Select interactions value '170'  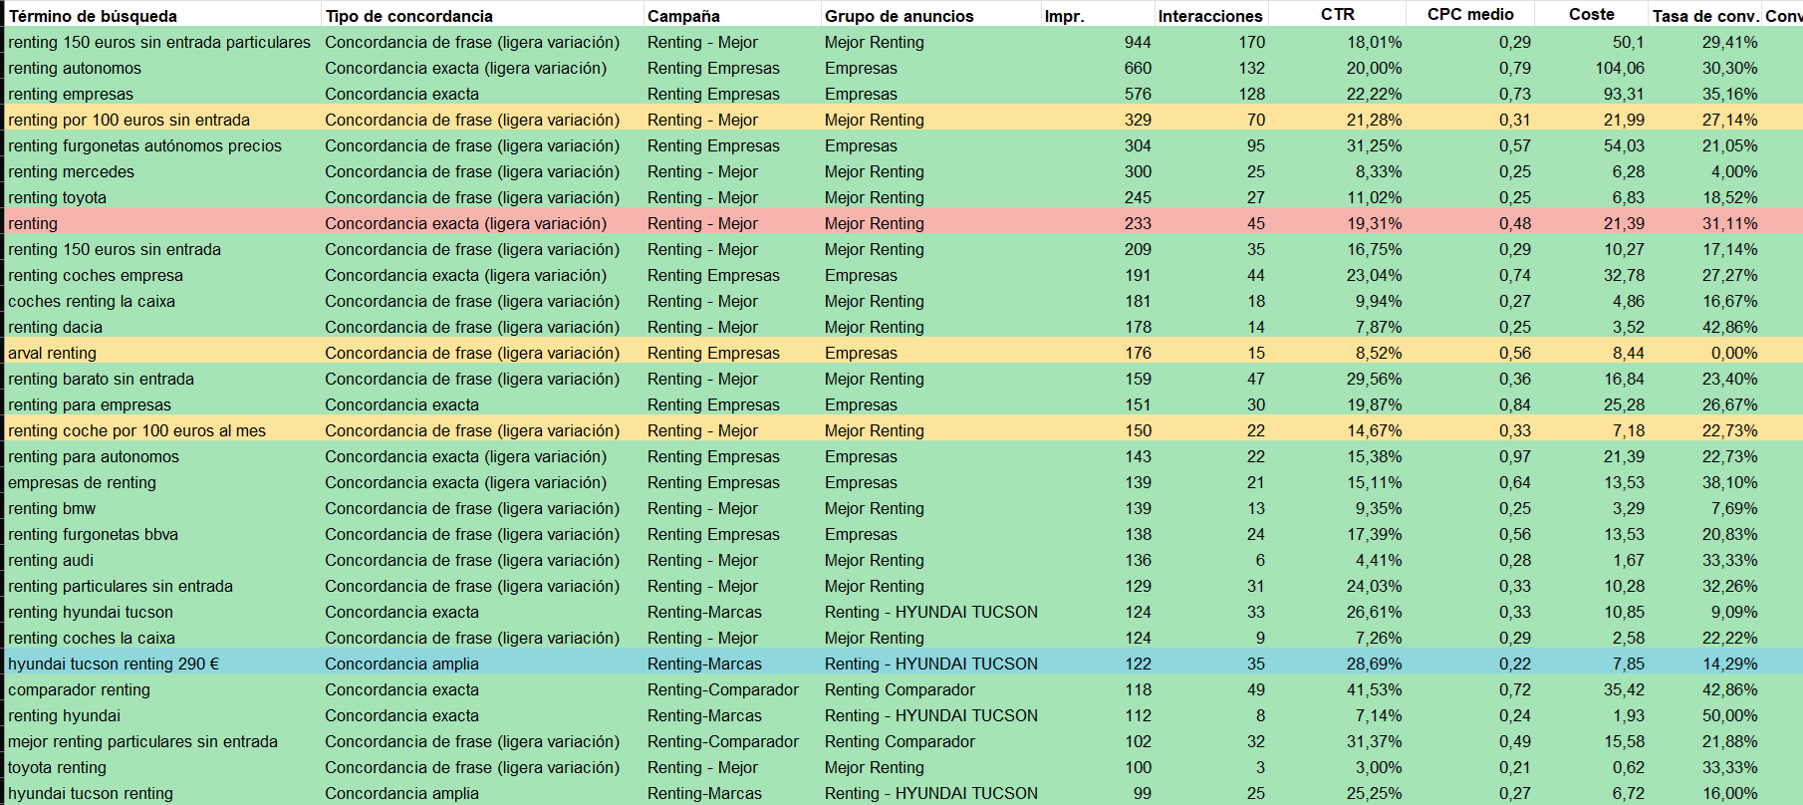coord(1252,42)
